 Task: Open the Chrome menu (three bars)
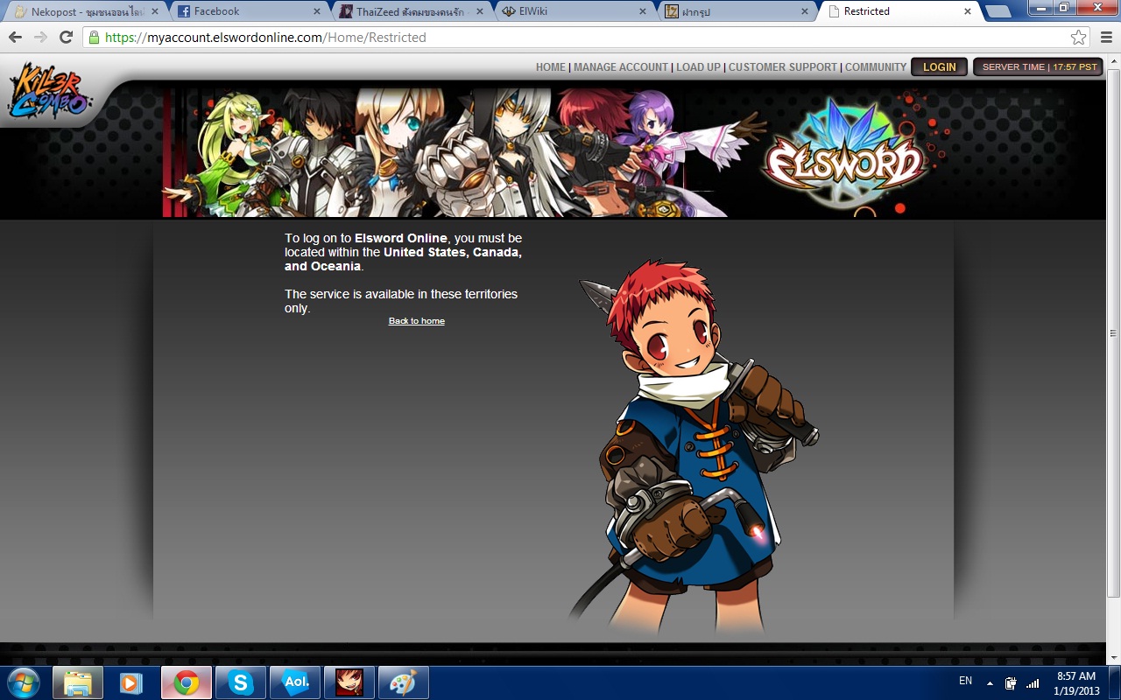(1105, 38)
